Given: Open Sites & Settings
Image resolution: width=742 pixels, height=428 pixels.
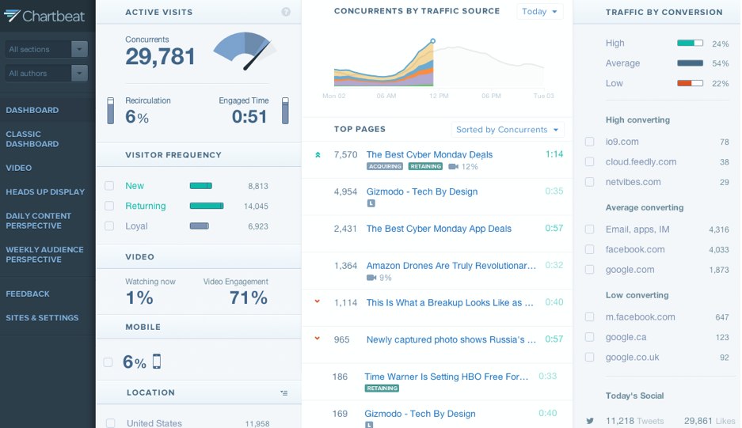Looking at the screenshot, I should pos(42,318).
